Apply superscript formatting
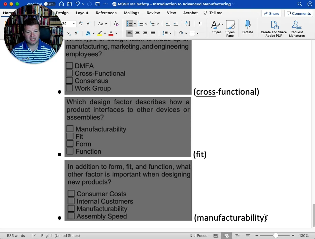 click(x=77, y=33)
